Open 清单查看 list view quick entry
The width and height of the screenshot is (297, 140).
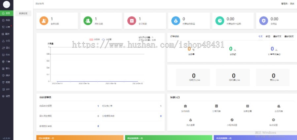click(247, 108)
